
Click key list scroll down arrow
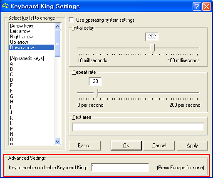(57, 142)
